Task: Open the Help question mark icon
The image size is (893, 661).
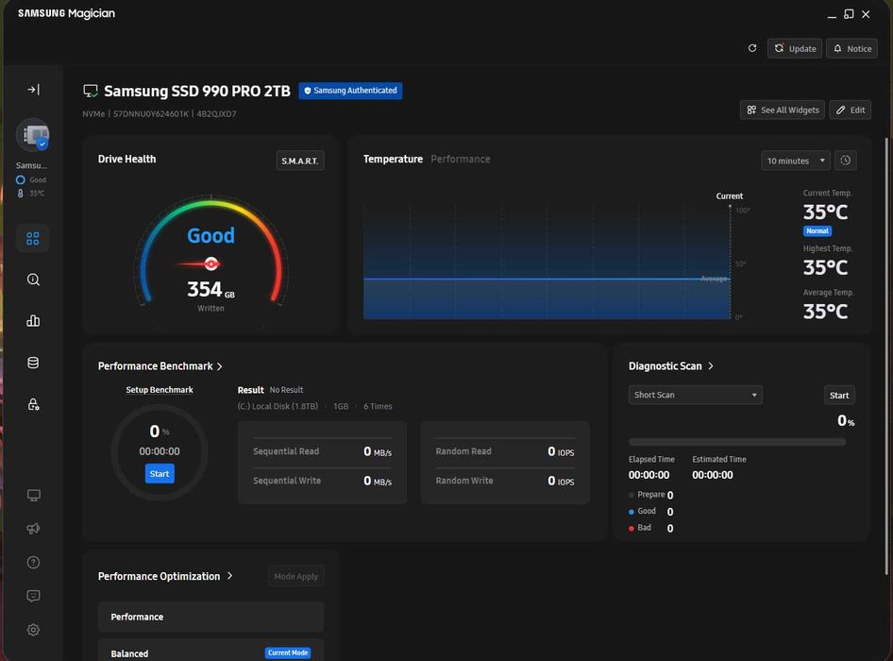Action: point(33,563)
